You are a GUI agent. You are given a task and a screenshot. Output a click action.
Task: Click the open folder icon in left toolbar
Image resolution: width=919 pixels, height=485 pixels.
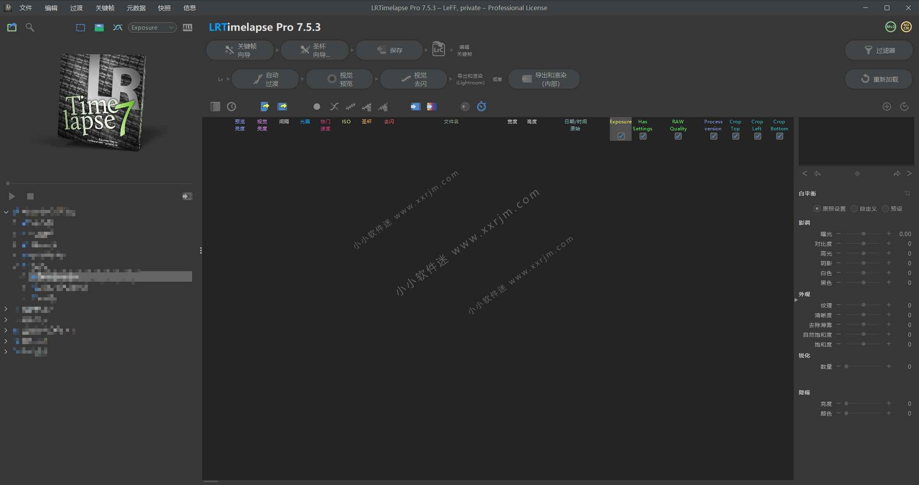tap(12, 27)
